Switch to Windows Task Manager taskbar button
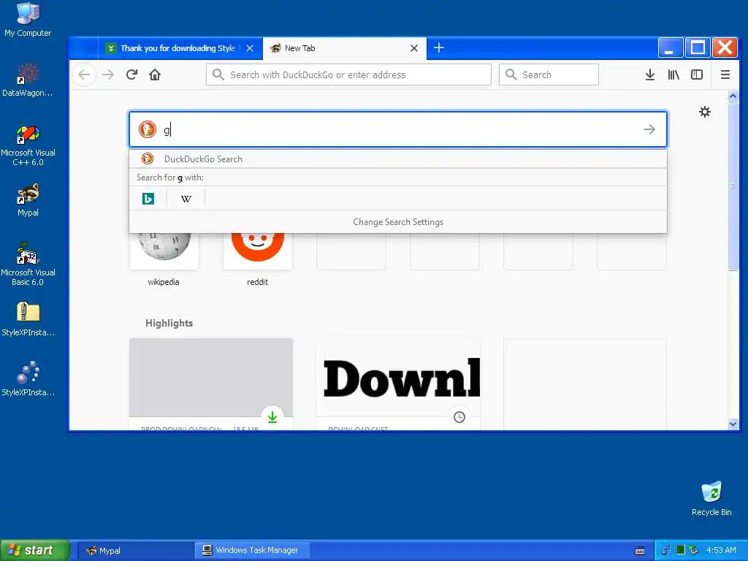The height and width of the screenshot is (561, 748). [x=253, y=551]
